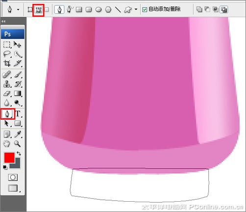Screen dimensions: 246x212
Task: Swap foreground and background colors
Action: (19, 153)
